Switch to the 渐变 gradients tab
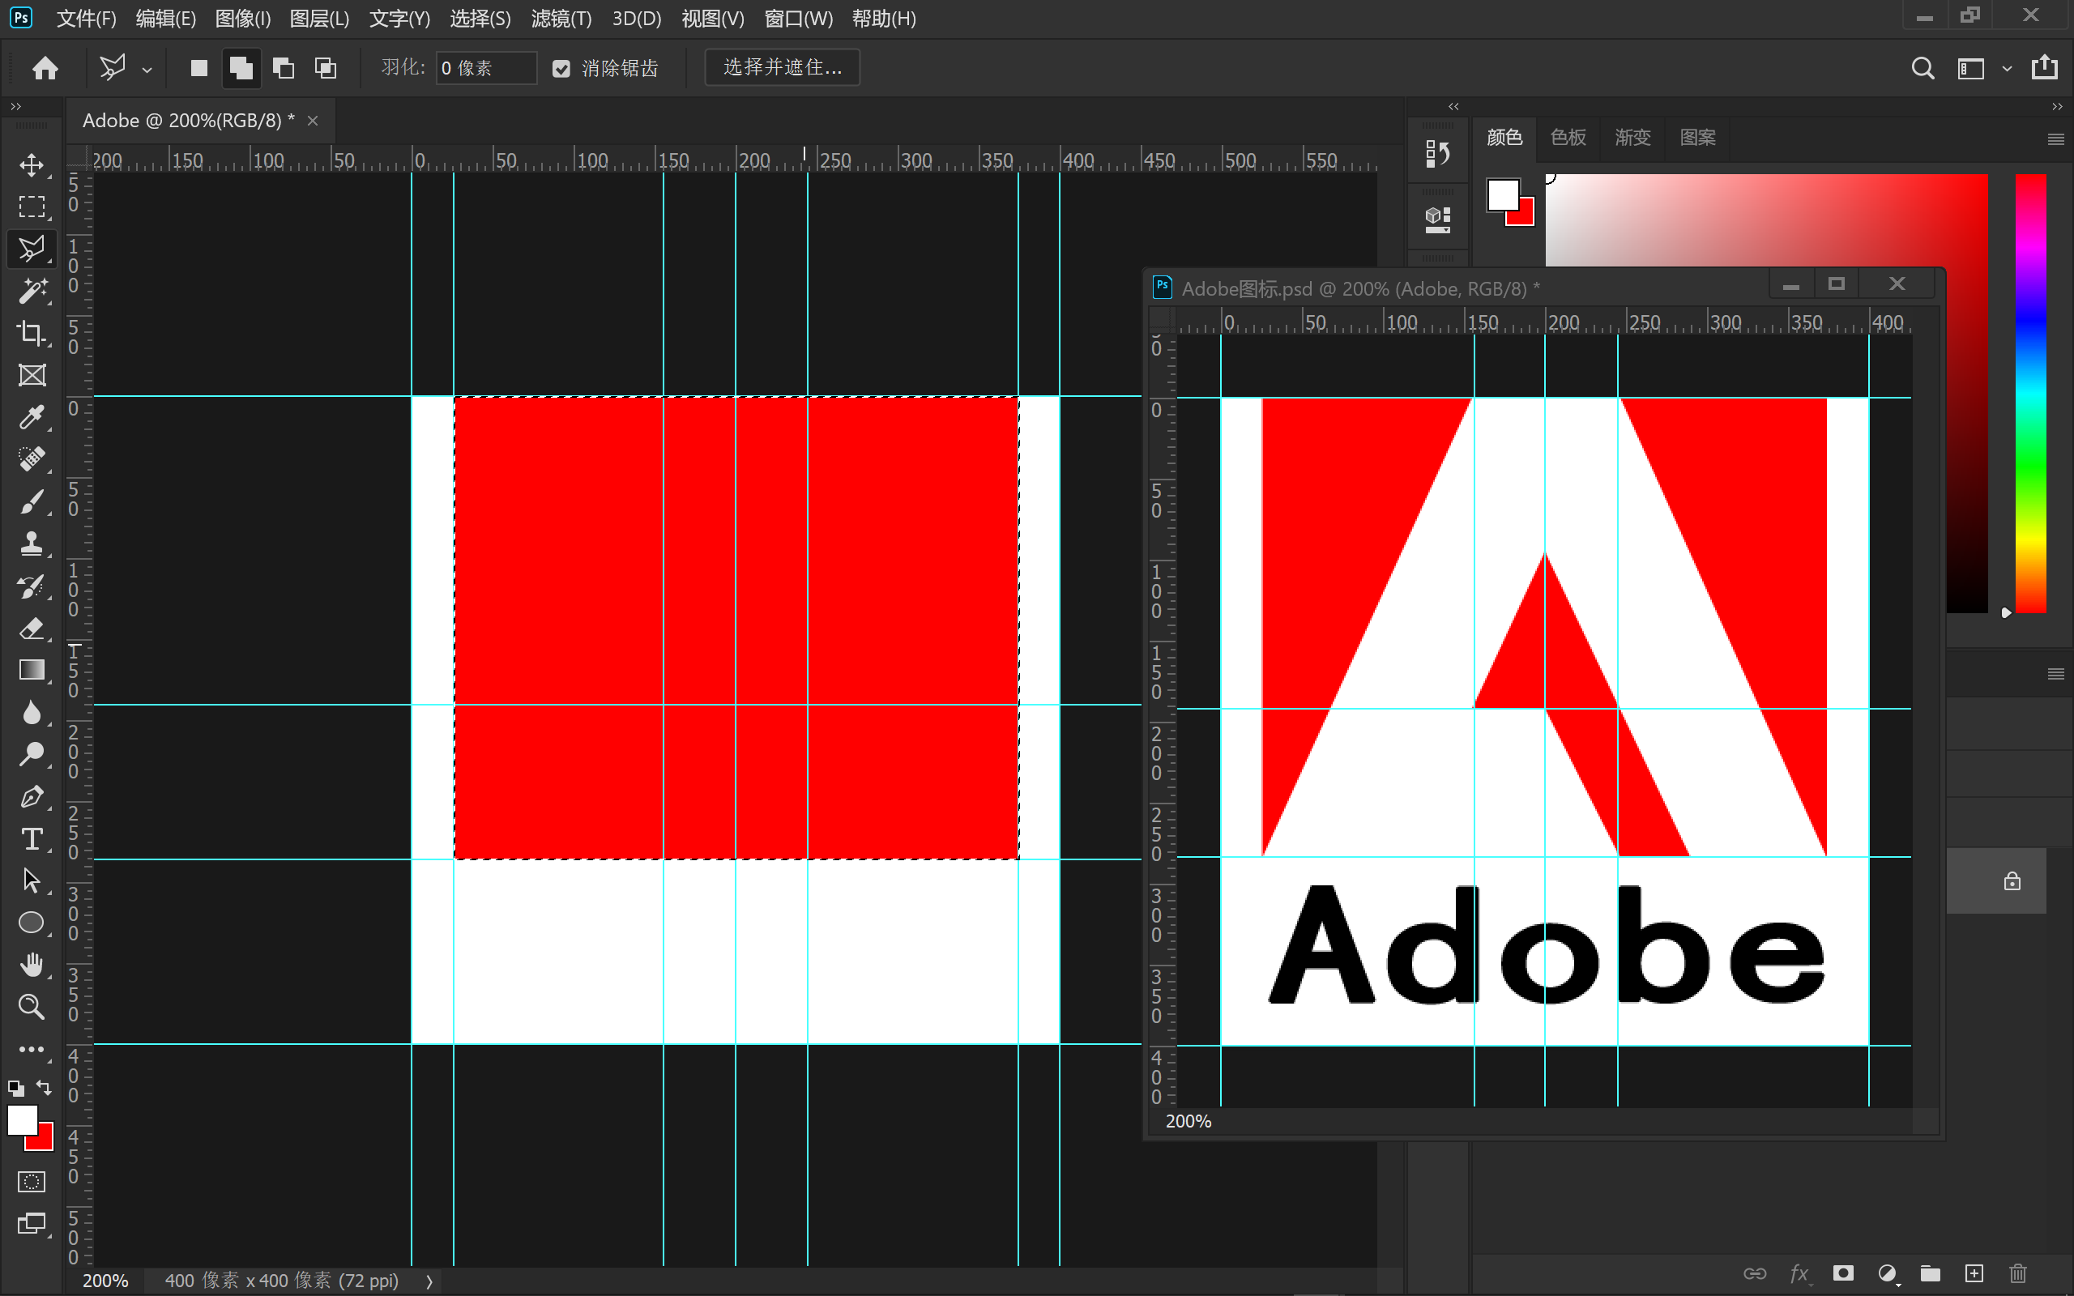The width and height of the screenshot is (2074, 1296). click(x=1632, y=137)
